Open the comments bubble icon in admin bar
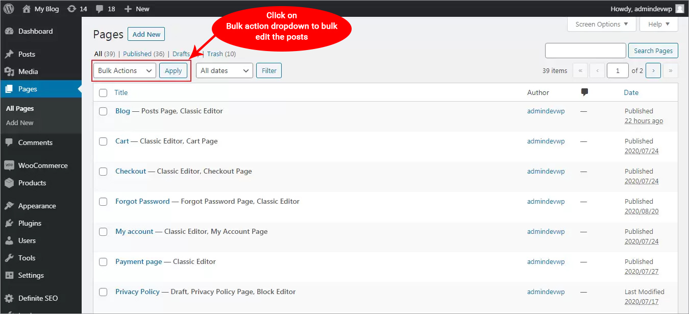 coord(99,9)
